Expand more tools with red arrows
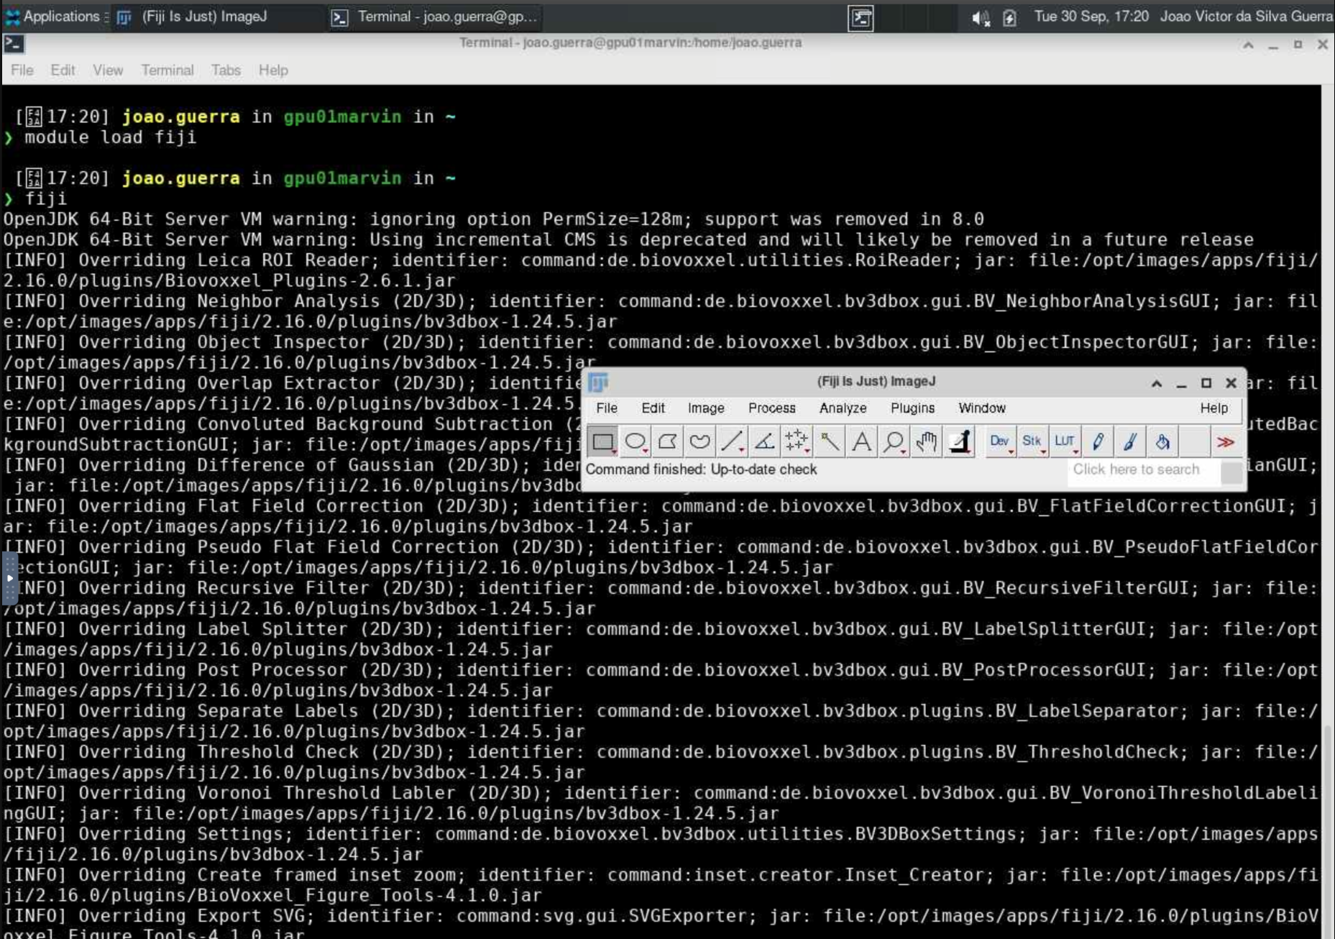 (1226, 441)
